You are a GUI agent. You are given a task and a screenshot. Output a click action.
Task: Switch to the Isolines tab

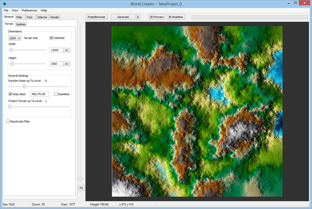tap(21, 24)
